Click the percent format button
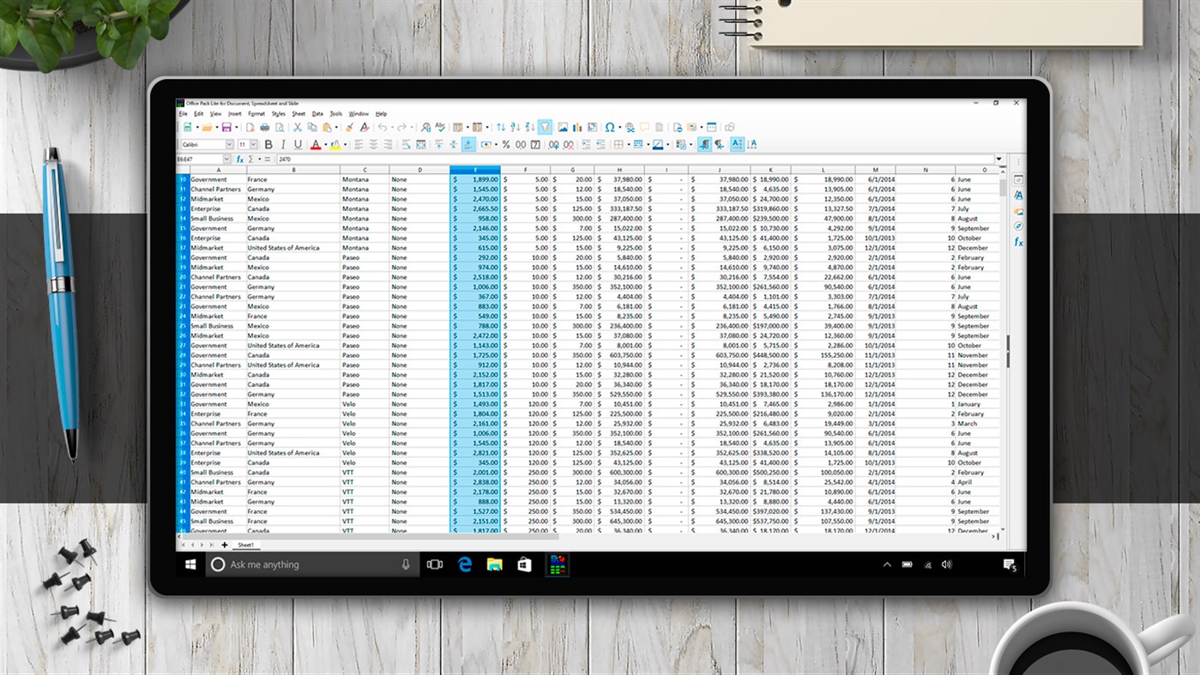The width and height of the screenshot is (1200, 675). coord(507,144)
